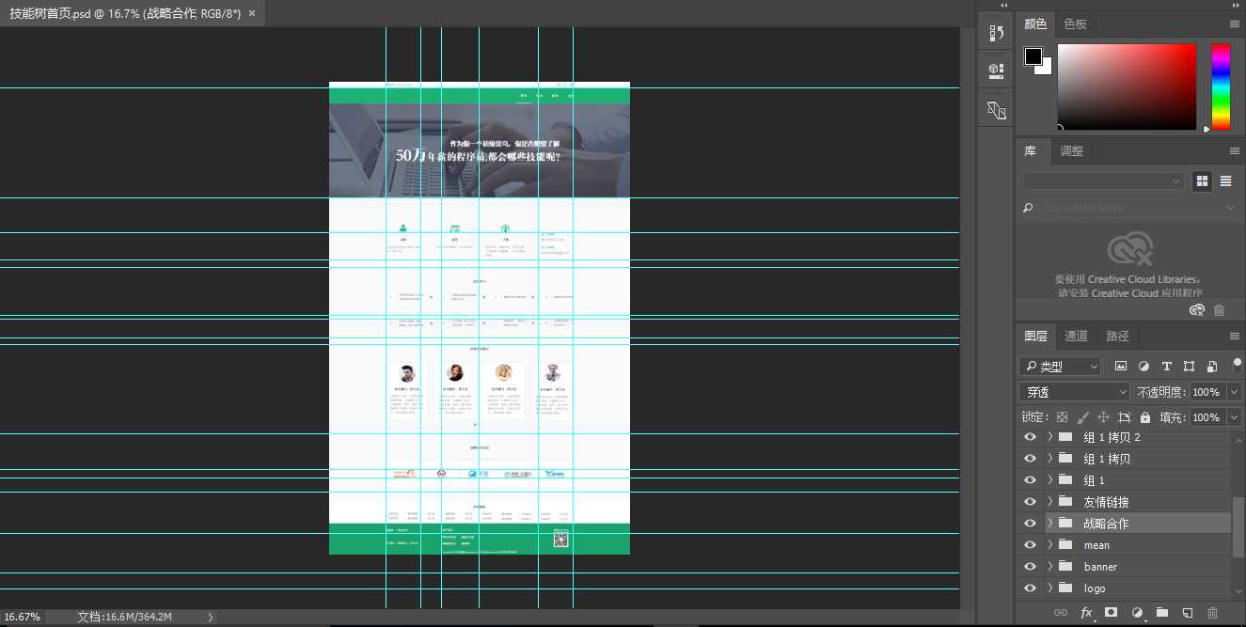Hide the mean group
Screen dimensions: 1246x627
(1030, 545)
